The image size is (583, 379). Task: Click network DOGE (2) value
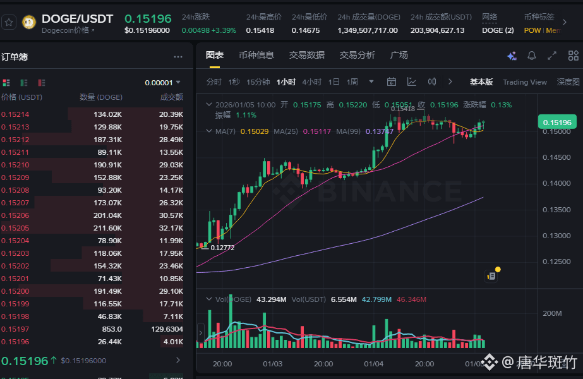point(498,30)
